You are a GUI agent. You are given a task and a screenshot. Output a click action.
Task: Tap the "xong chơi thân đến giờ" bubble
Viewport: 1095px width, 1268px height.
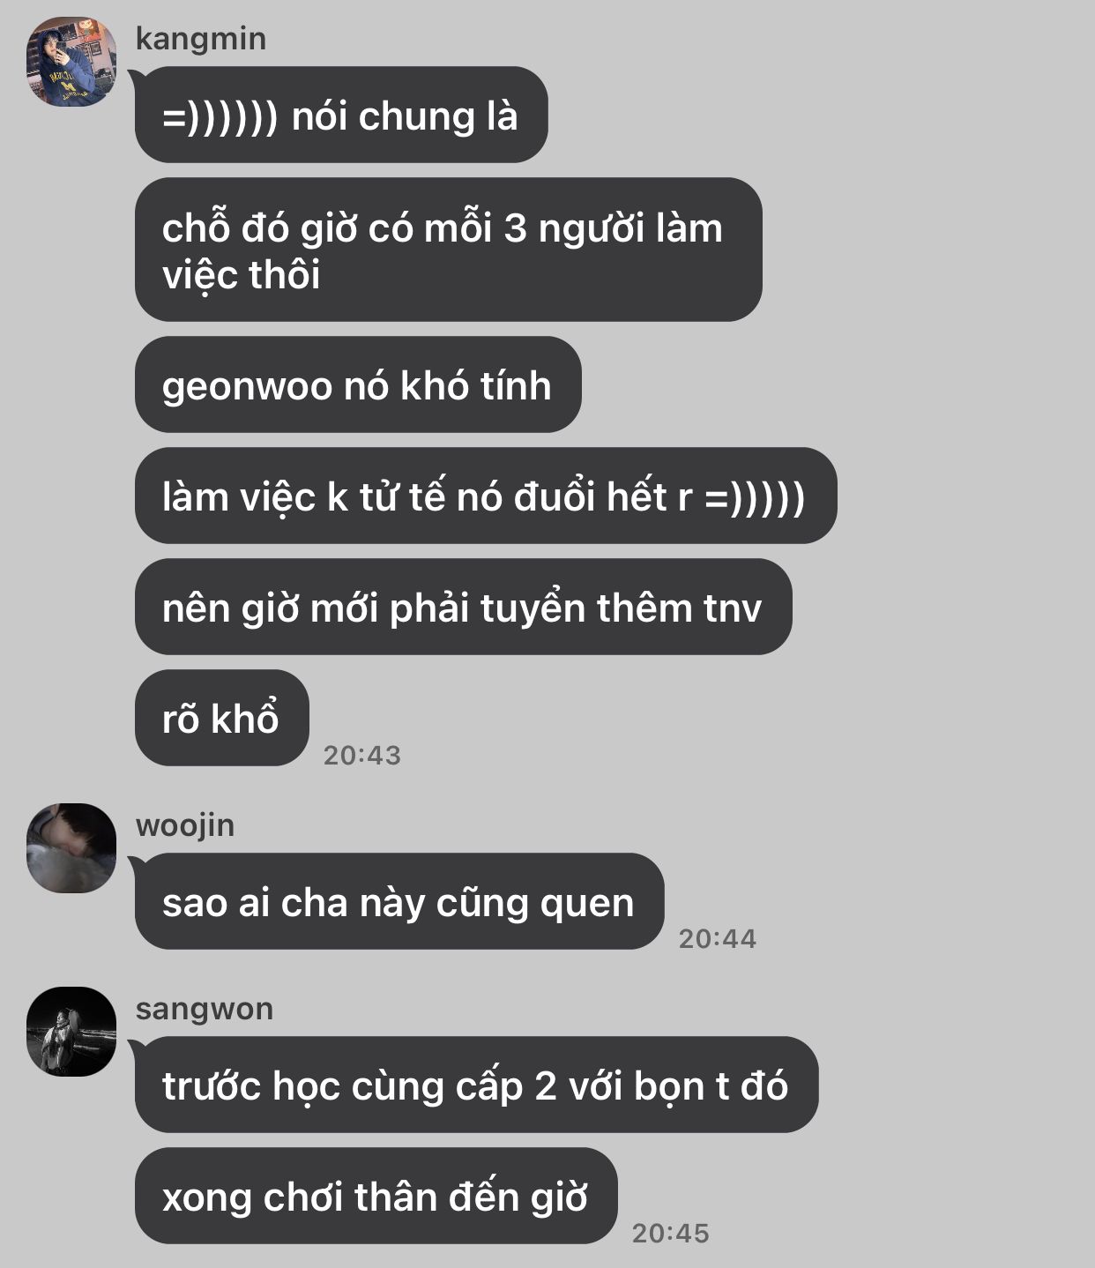tap(376, 1196)
